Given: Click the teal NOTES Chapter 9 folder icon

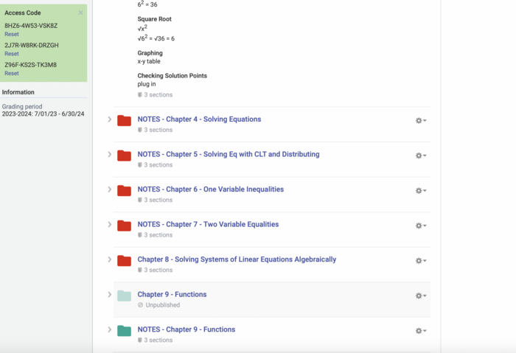Looking at the screenshot, I should pos(124,331).
